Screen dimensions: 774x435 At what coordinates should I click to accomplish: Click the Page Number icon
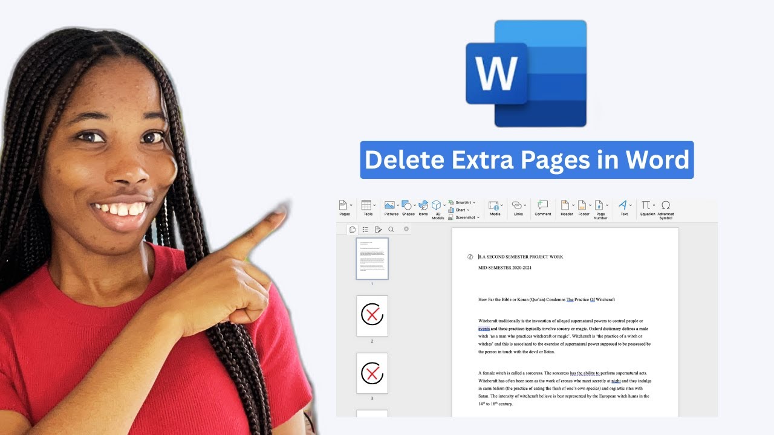599,205
